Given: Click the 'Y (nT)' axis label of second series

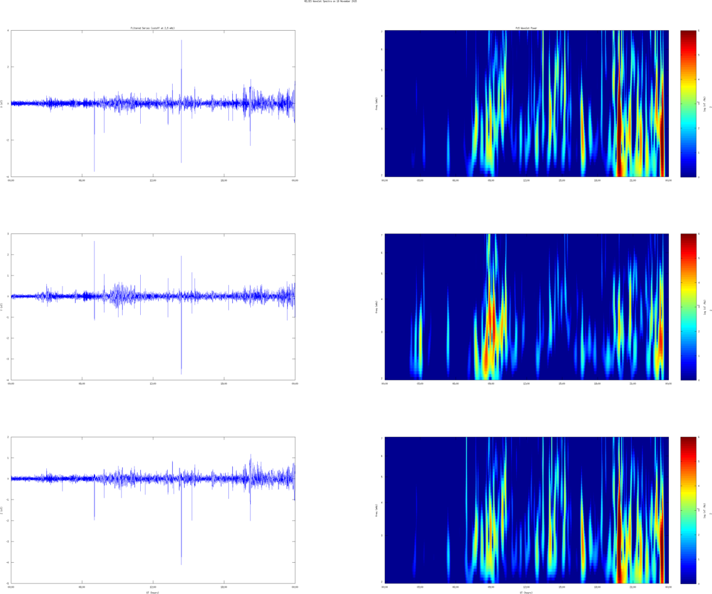Looking at the screenshot, I should pyautogui.click(x=2, y=307).
